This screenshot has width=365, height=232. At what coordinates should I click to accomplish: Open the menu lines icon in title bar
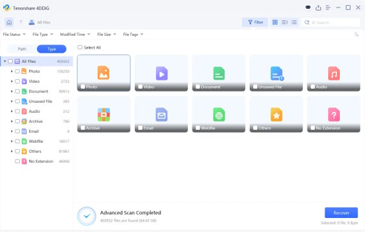[328, 8]
